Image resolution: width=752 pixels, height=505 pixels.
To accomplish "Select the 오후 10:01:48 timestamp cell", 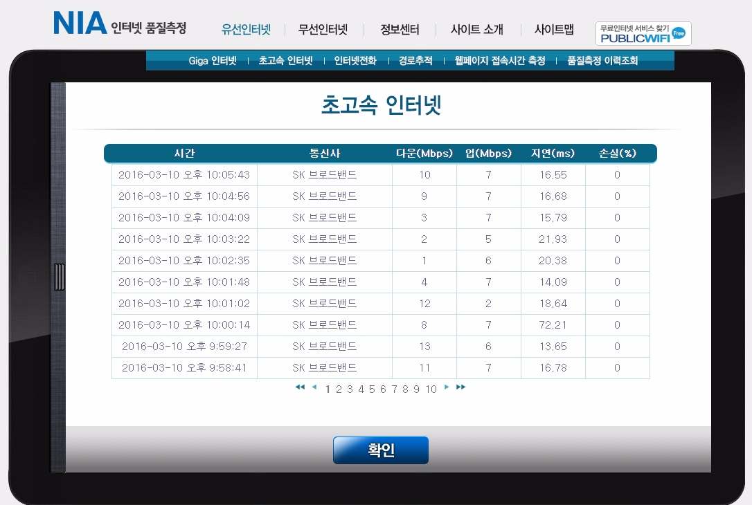I will 184,282.
